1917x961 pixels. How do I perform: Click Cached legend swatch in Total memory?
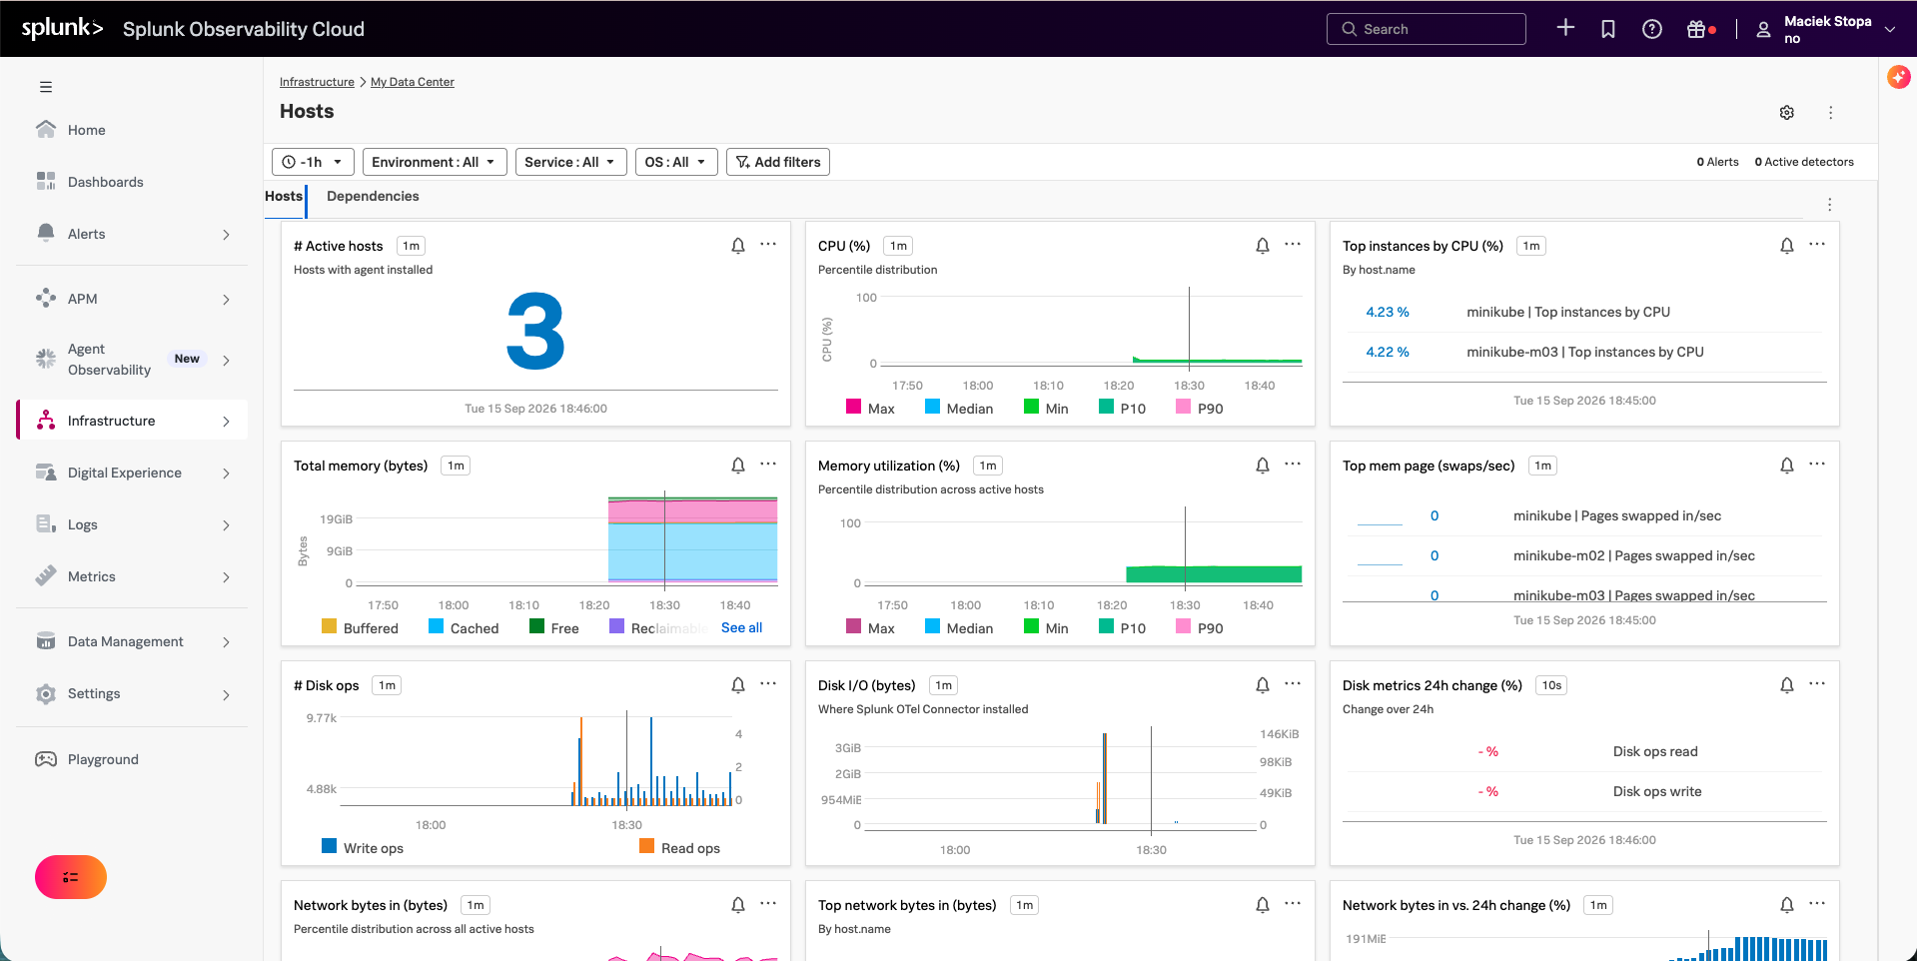(x=436, y=626)
